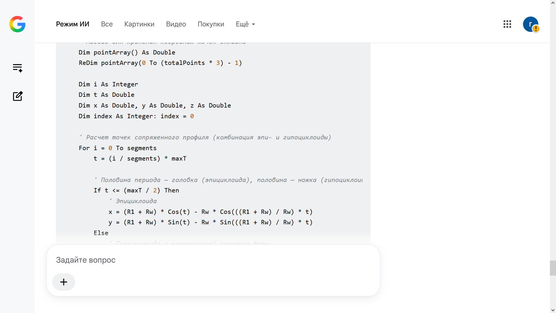The height and width of the screenshot is (313, 556).
Task: Click the page scrollbar thumb
Action: [553, 268]
